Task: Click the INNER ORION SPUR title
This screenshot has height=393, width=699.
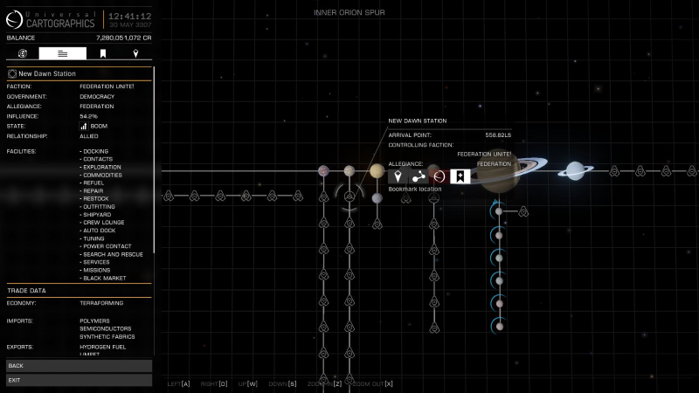Action: (x=349, y=12)
